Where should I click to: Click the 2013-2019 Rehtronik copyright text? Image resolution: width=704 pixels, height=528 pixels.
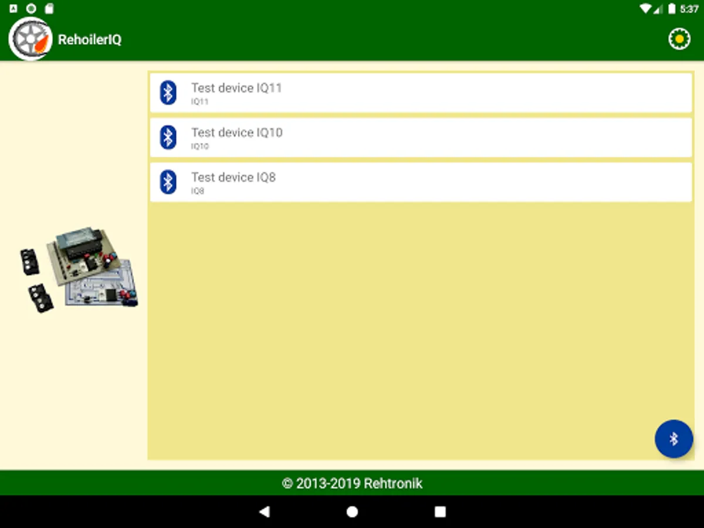352,483
